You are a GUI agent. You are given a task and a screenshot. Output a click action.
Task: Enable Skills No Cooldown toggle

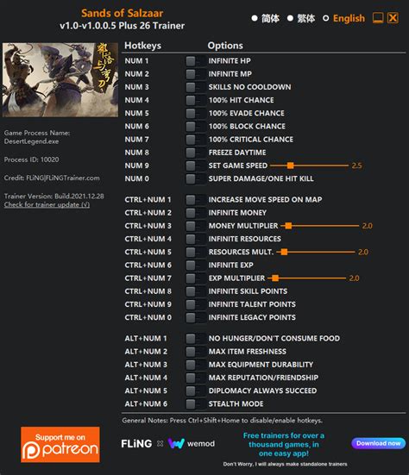(x=195, y=87)
